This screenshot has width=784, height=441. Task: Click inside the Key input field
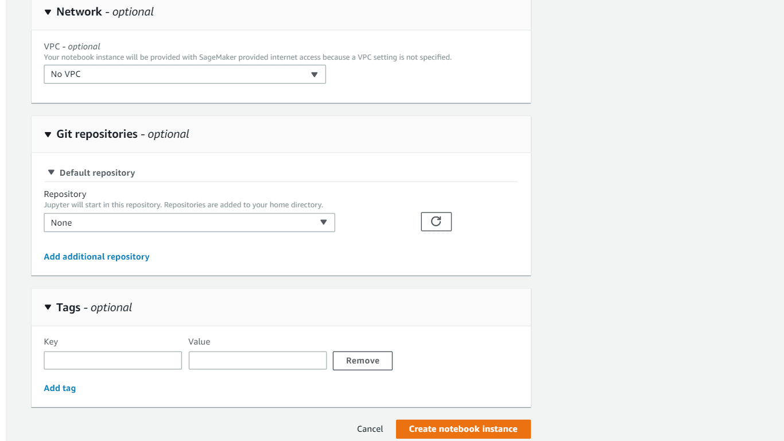click(112, 360)
